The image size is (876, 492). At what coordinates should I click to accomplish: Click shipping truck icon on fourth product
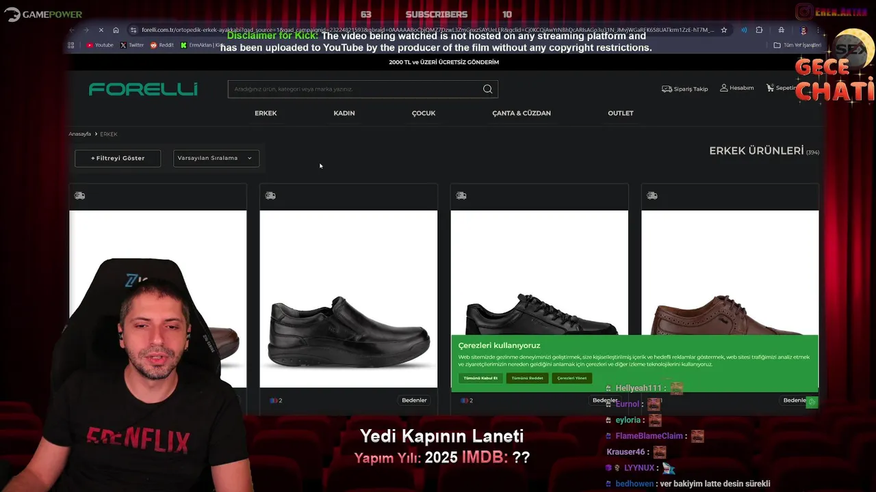[652, 195]
